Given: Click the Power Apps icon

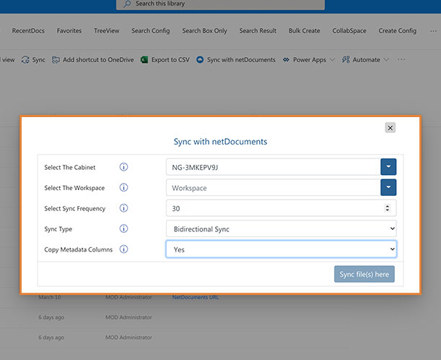Looking at the screenshot, I should pyautogui.click(x=286, y=60).
